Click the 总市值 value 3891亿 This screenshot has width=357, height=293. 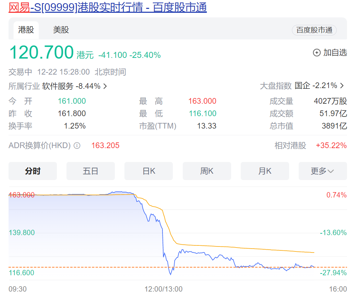pyautogui.click(x=334, y=126)
